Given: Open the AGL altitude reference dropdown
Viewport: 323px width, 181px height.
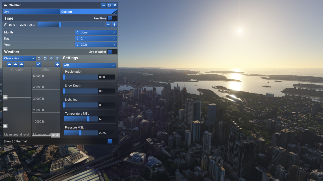Looking at the screenshot, I should click(x=89, y=65).
